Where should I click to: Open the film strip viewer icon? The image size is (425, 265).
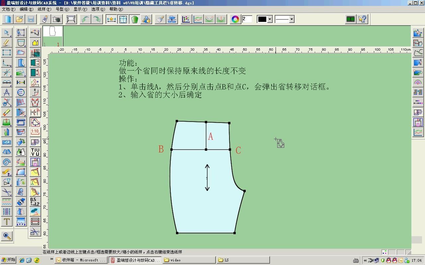pos(350,19)
